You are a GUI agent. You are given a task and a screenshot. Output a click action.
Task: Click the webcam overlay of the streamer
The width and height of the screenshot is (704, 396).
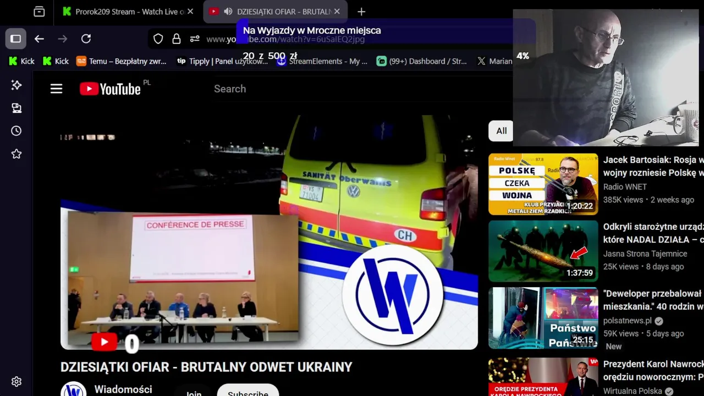(x=606, y=78)
